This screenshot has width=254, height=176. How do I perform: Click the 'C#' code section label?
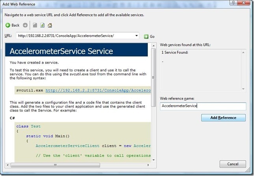pos(12,118)
